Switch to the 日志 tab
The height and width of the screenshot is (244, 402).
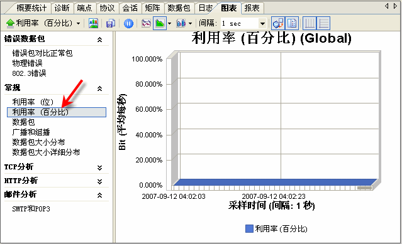click(205, 8)
